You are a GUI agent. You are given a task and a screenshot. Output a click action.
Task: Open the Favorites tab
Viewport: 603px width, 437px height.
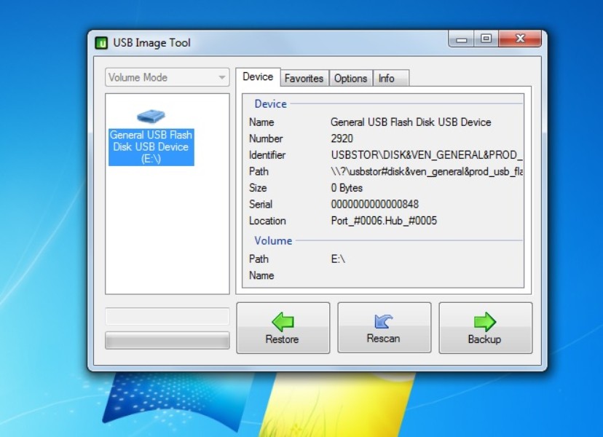pos(304,79)
